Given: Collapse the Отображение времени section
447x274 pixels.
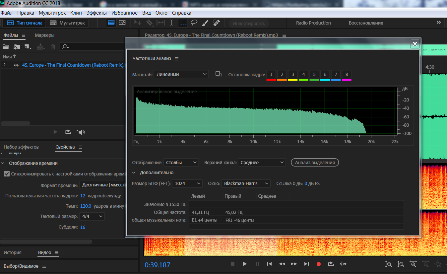Looking at the screenshot, I should point(3,163).
